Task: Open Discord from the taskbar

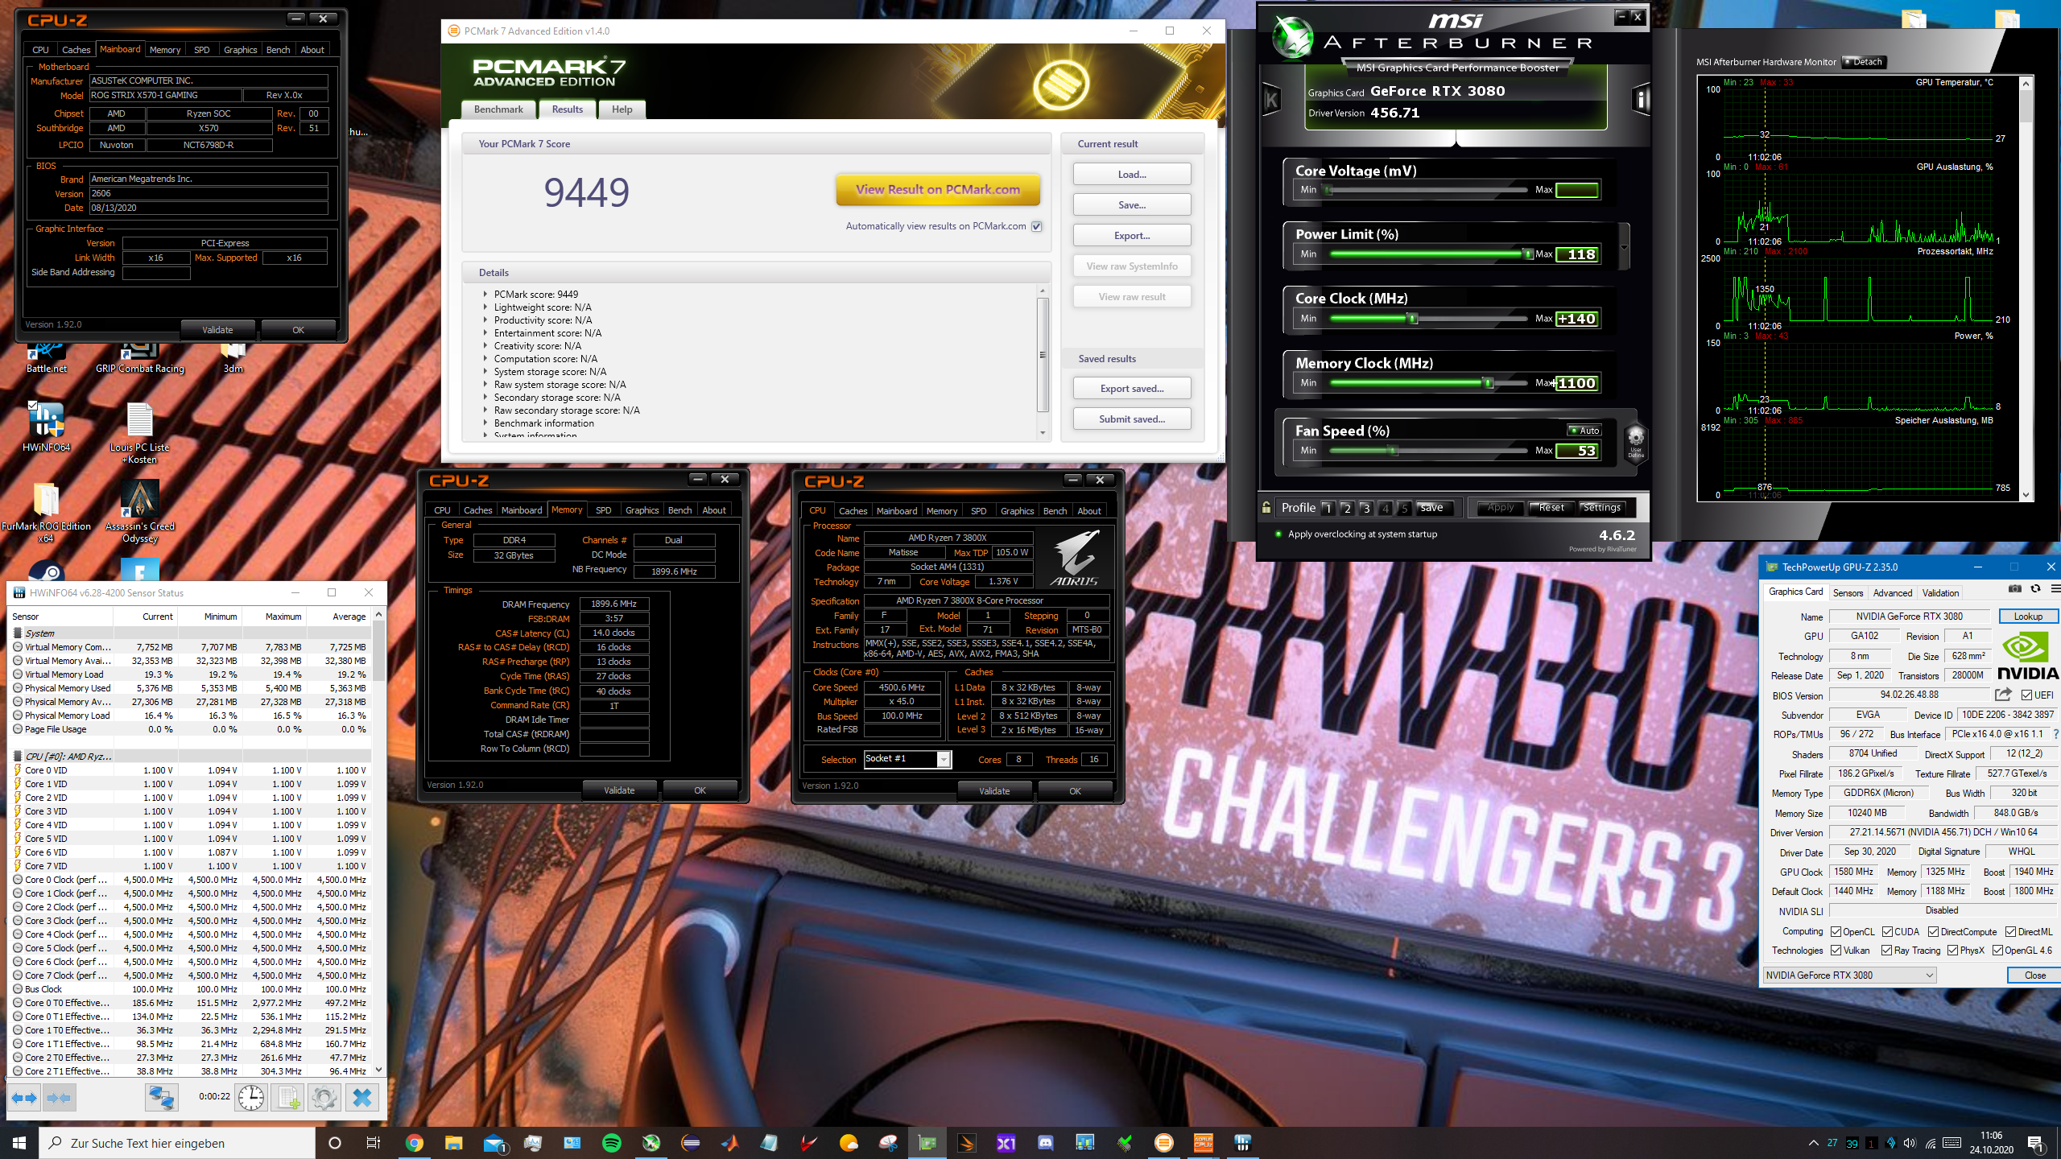Action: [1045, 1143]
